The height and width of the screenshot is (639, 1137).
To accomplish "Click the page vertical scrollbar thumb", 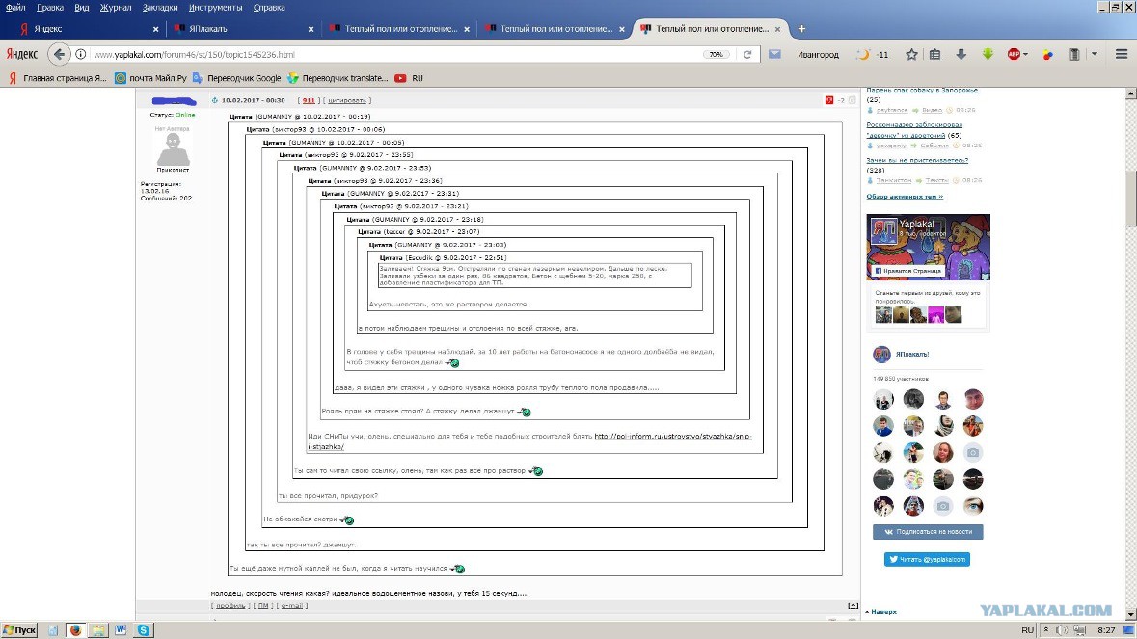I will (x=1130, y=200).
